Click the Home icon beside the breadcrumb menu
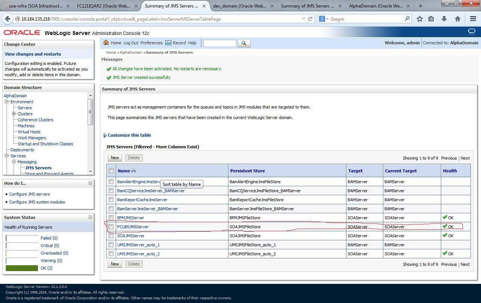This screenshot has width=481, height=303. [x=106, y=43]
